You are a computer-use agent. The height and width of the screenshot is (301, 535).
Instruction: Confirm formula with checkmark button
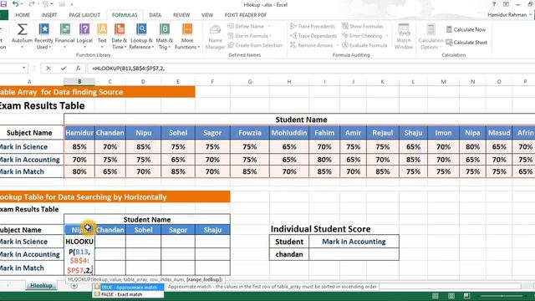[x=64, y=69]
